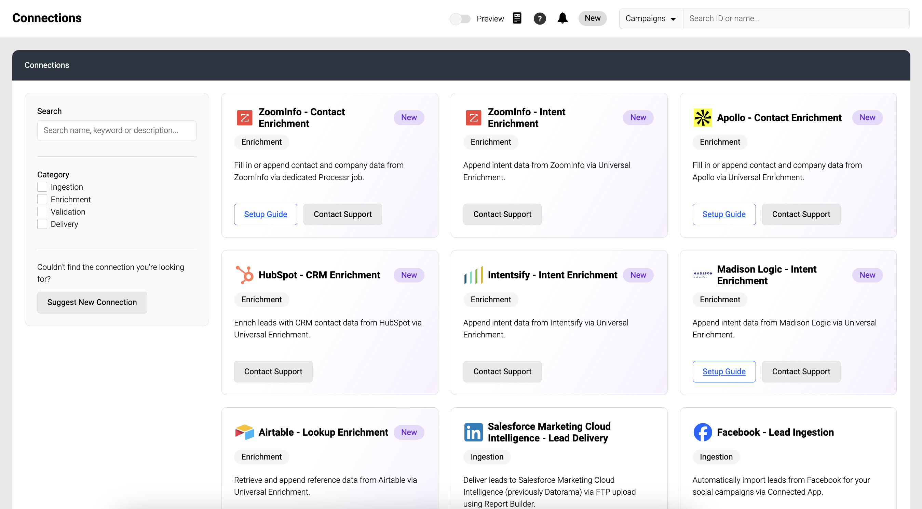Click New badge on Intentsify card
Viewport: 922px width, 509px height.
click(x=638, y=275)
